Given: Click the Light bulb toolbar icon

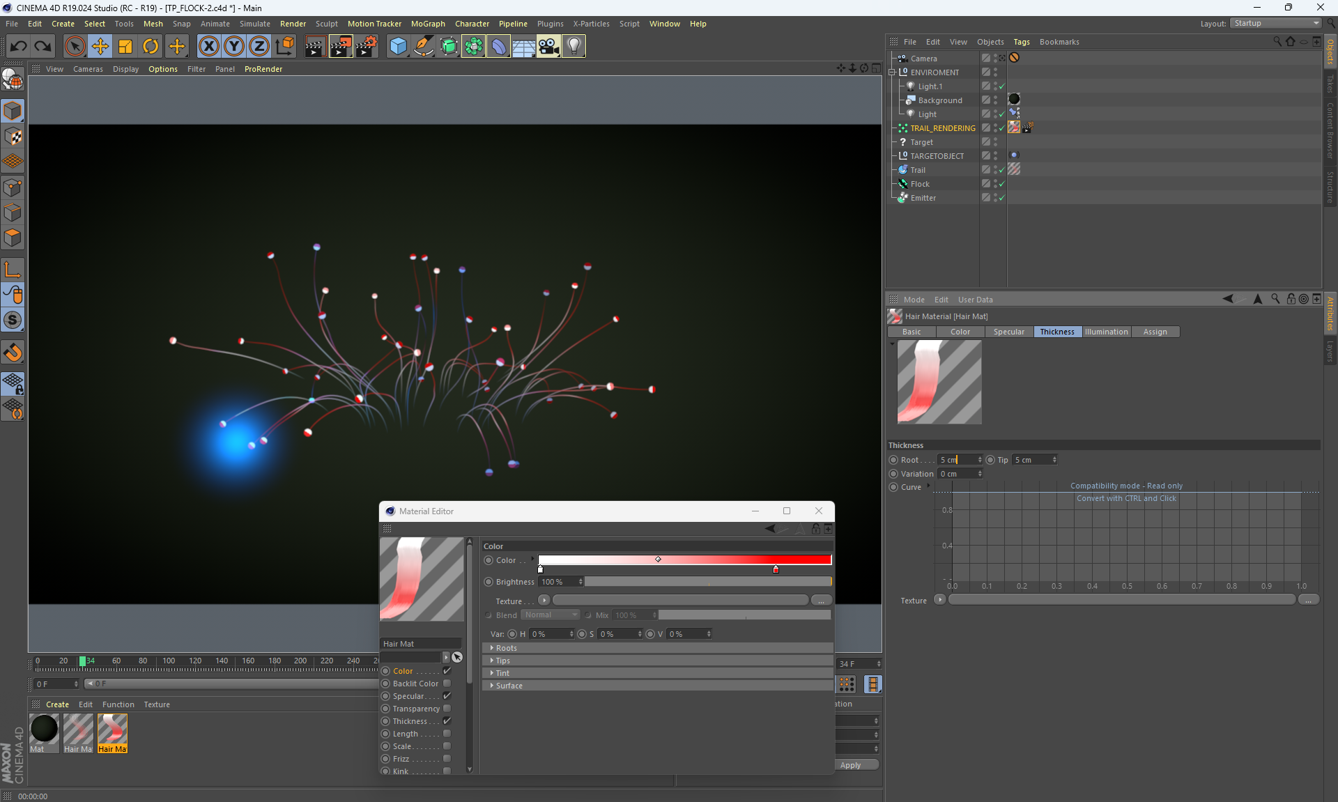Looking at the screenshot, I should pos(574,47).
